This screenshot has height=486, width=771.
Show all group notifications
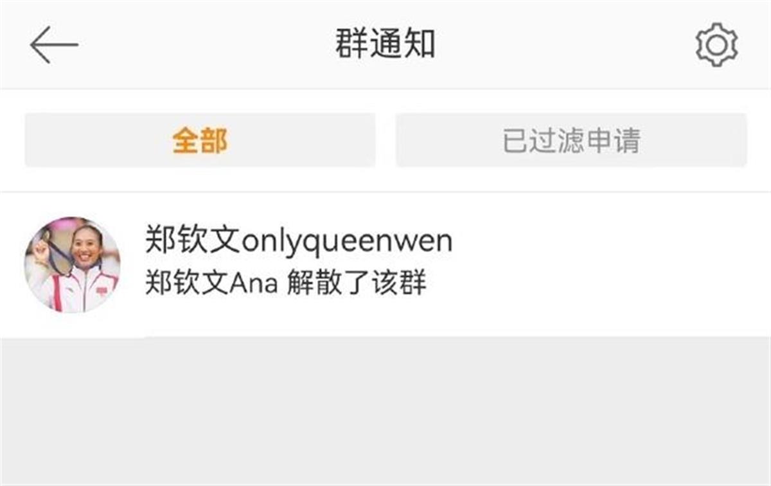pyautogui.click(x=200, y=140)
